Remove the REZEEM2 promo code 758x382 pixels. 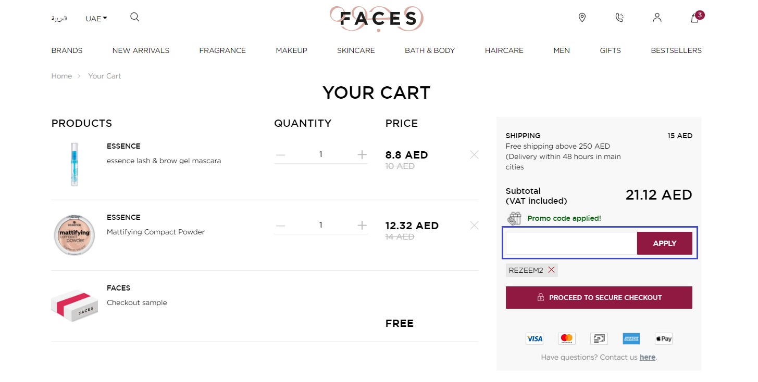tap(551, 270)
